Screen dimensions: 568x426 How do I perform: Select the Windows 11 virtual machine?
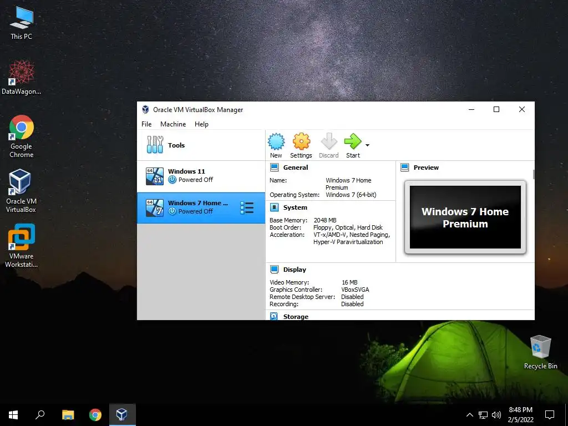point(201,176)
